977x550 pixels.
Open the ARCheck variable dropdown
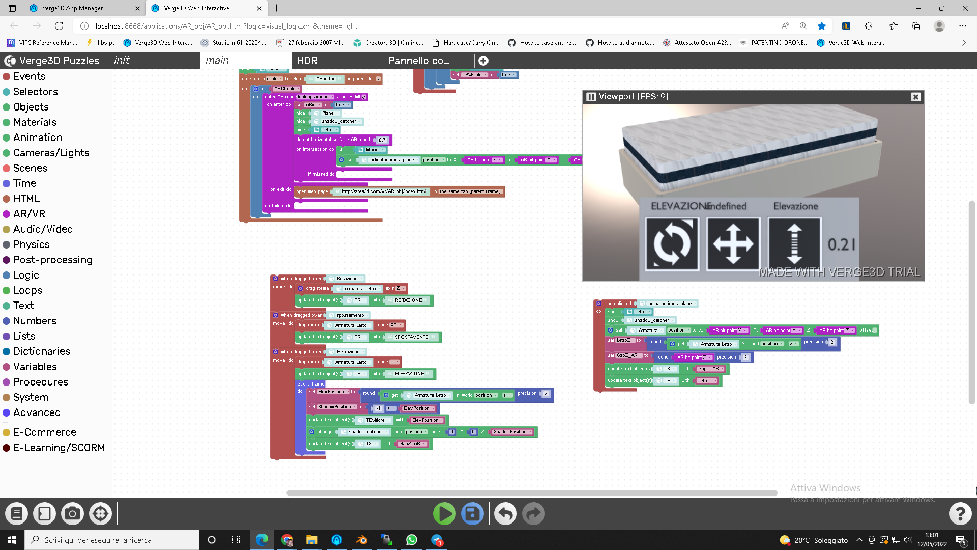click(285, 89)
